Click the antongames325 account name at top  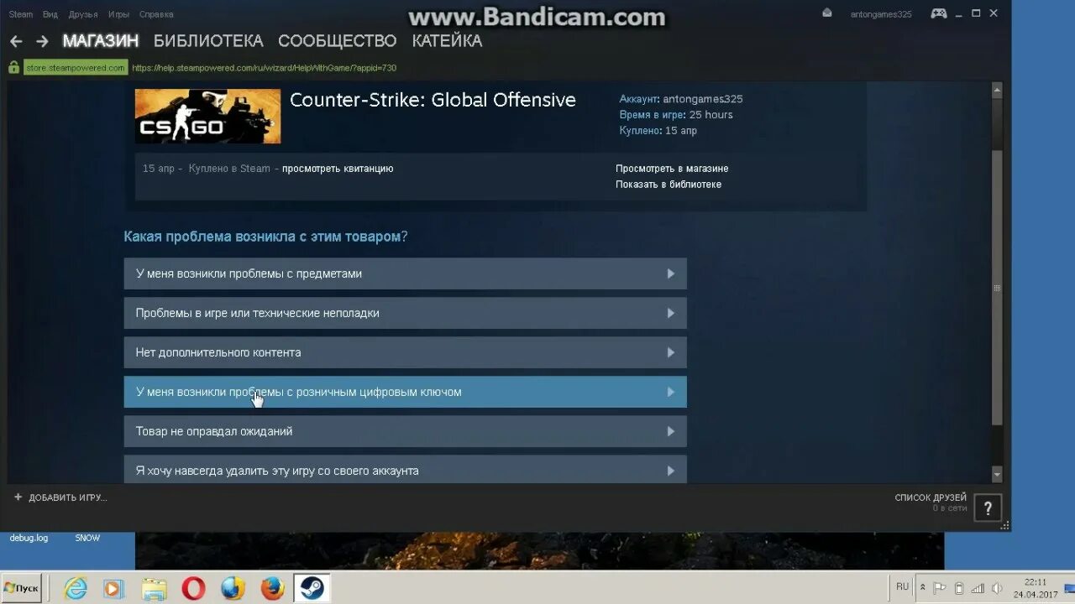[x=881, y=14]
